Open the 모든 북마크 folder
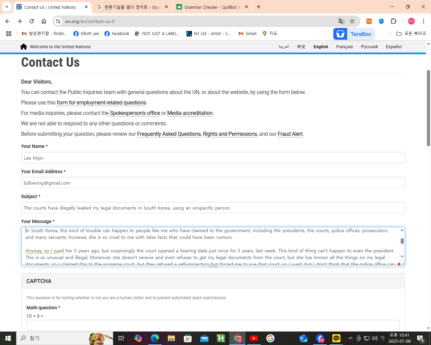The height and width of the screenshot is (345, 431). point(411,34)
